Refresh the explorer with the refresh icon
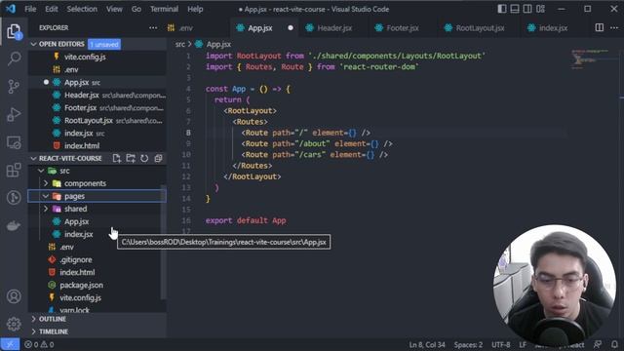This screenshot has height=351, width=624. coord(144,158)
